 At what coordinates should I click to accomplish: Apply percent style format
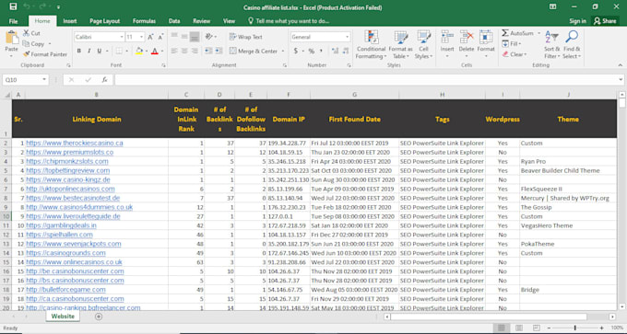(311, 52)
